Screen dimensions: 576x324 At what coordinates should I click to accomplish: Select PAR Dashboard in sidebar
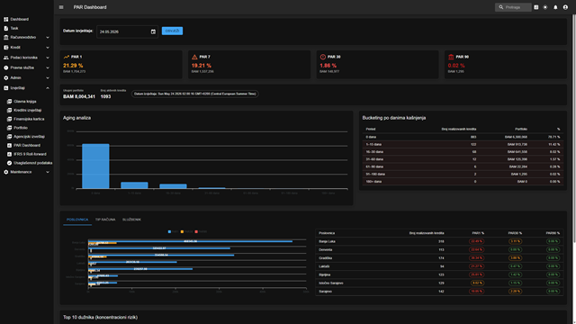[x=27, y=146]
